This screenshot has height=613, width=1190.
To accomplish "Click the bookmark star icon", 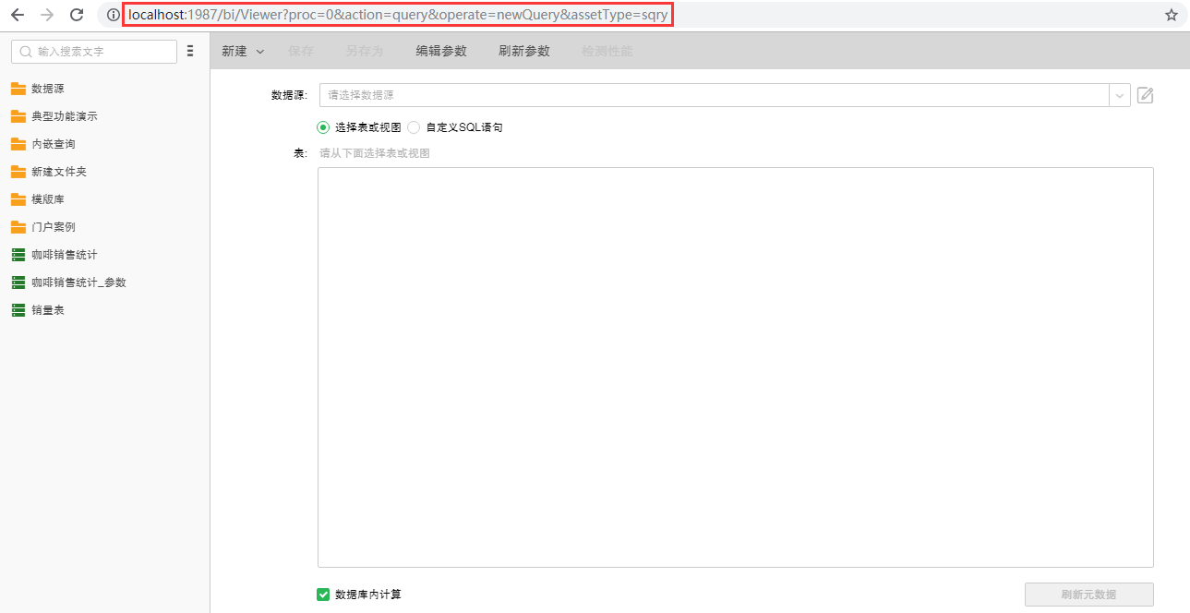I will pos(1171,15).
